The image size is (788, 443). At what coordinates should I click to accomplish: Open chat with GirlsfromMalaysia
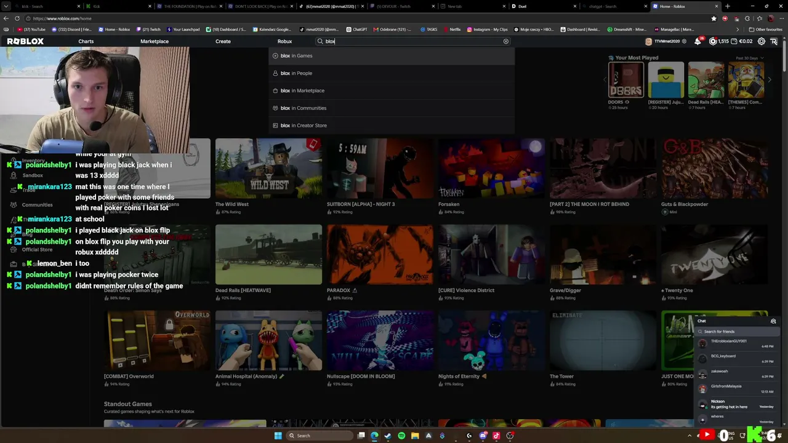737,388
